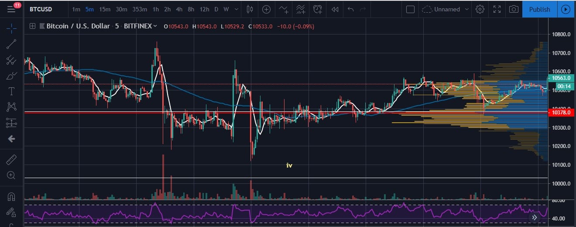Image resolution: width=576 pixels, height=227 pixels.
Task: Click the zoom in magnifier tool
Action: [x=11, y=175]
